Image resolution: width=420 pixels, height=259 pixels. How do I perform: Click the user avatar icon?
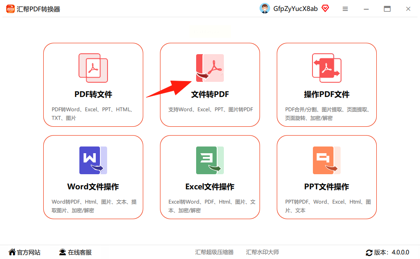265,8
